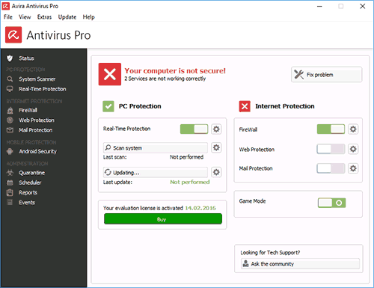374x288 pixels.
Task: Click the Reports clipboard icon
Action: (10, 192)
